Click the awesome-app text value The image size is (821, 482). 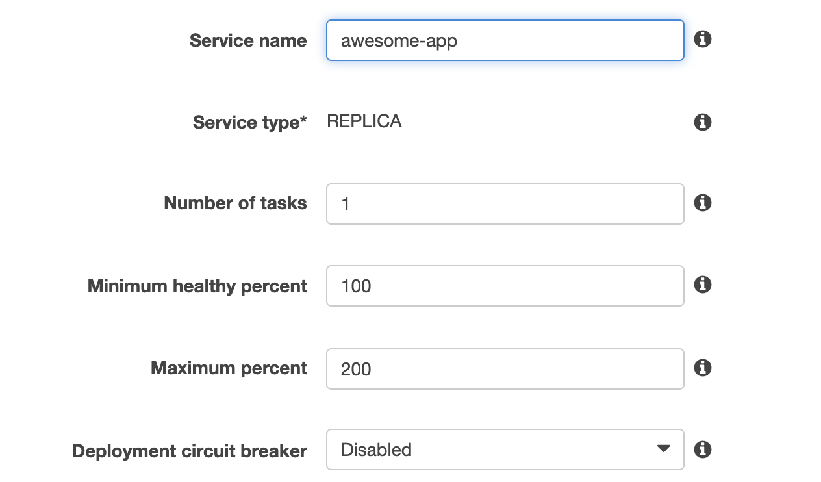click(x=399, y=40)
